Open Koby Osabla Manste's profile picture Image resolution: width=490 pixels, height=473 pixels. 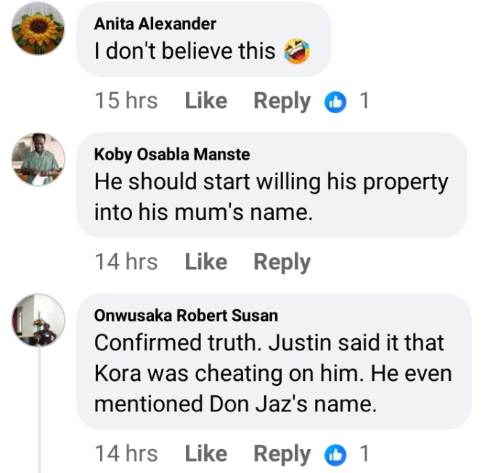(x=38, y=160)
